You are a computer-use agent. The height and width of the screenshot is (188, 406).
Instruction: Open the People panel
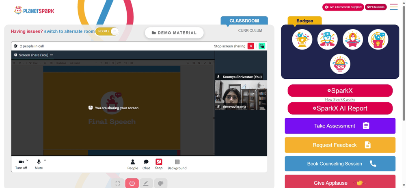133,164
